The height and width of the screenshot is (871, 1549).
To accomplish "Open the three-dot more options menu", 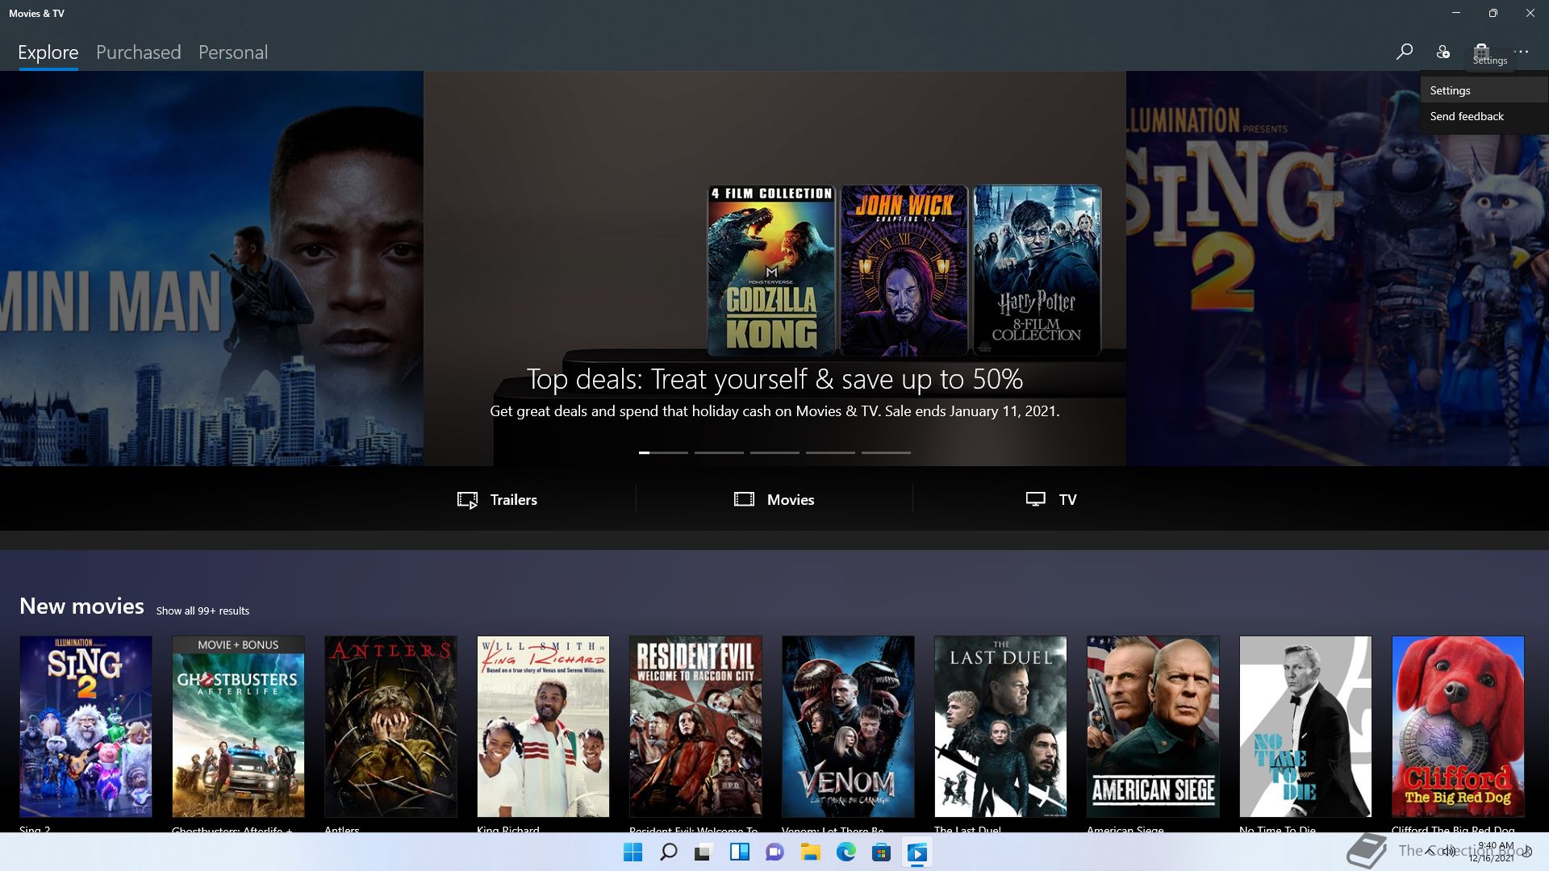I will (1521, 52).
